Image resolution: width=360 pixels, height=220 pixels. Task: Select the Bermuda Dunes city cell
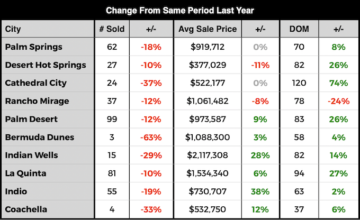coord(39,137)
